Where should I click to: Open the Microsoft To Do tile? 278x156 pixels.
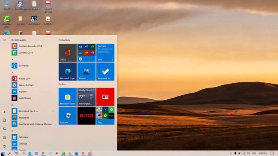click(105, 71)
